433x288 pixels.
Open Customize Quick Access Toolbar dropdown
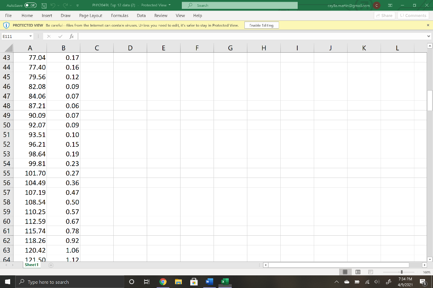(77, 5)
